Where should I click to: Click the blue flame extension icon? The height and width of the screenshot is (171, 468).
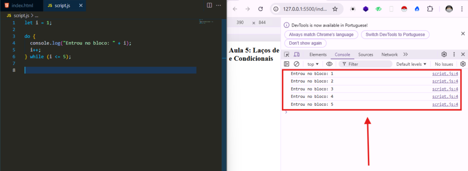click(417, 9)
